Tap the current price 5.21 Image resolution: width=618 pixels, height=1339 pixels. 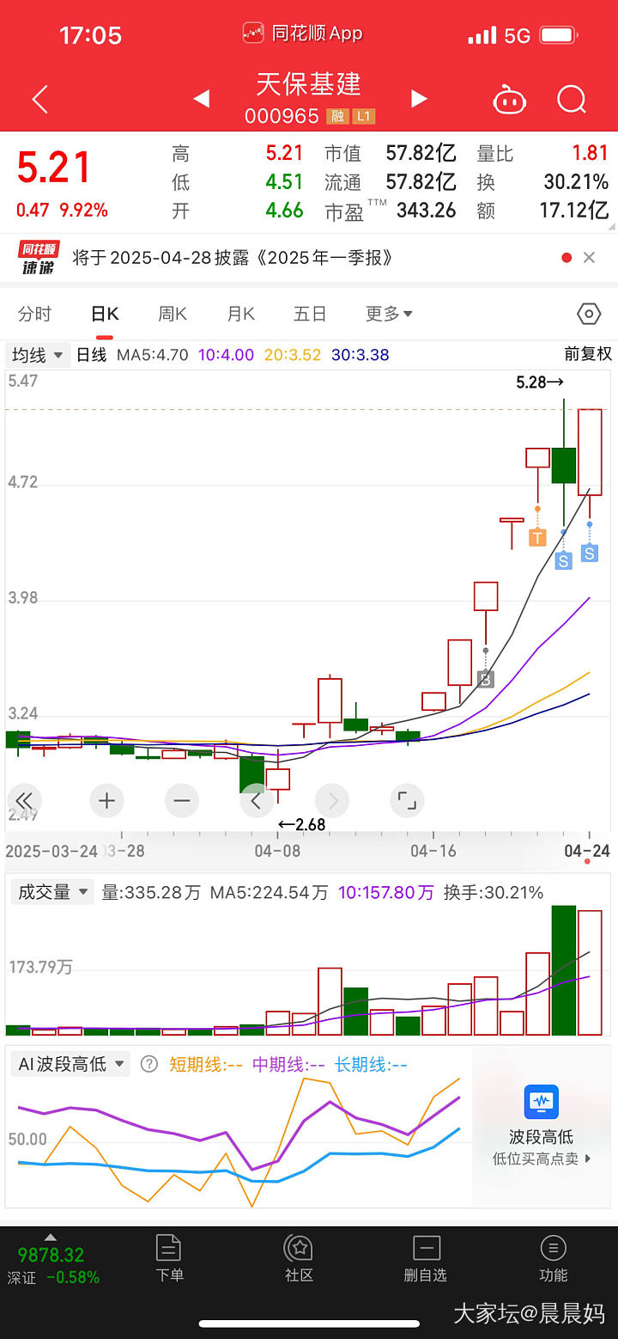click(53, 167)
